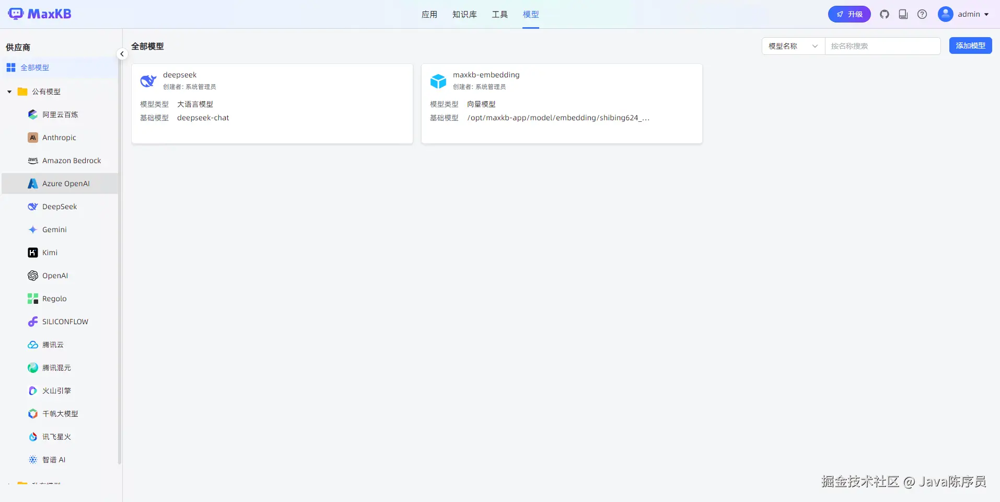Click the 大语言模型 model type text
This screenshot has height=502, width=1000.
[195, 104]
